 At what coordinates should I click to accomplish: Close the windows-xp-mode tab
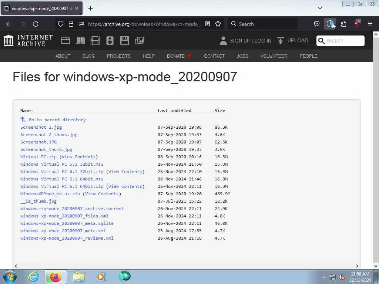pyautogui.click(x=77, y=8)
